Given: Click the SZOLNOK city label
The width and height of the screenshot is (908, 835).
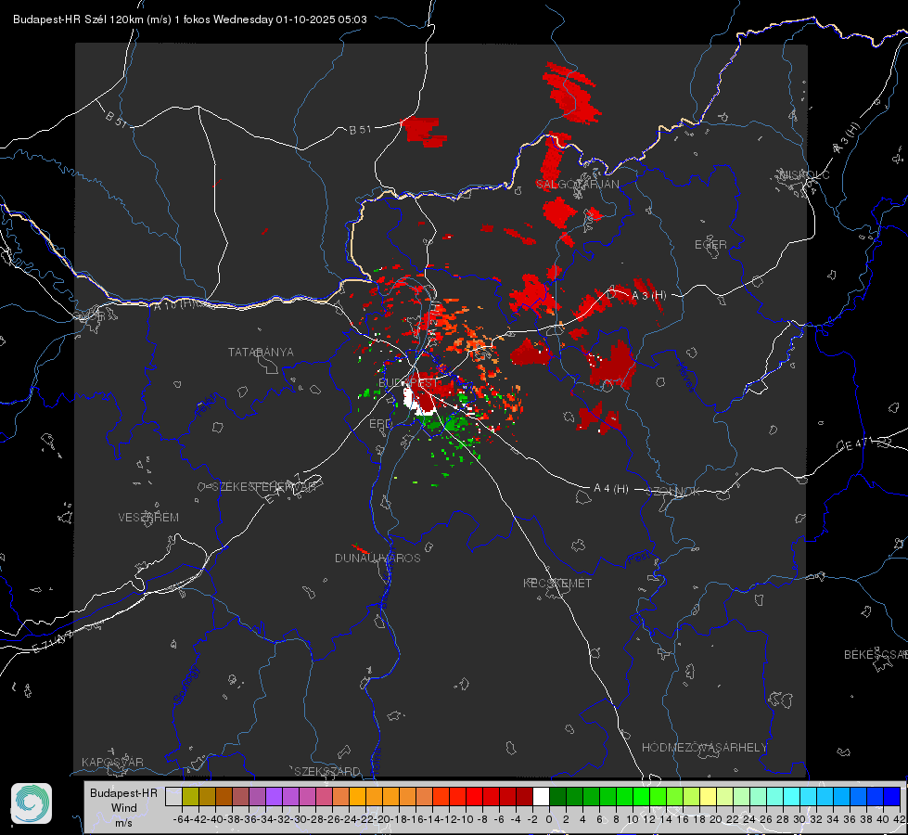Looking at the screenshot, I should [673, 492].
